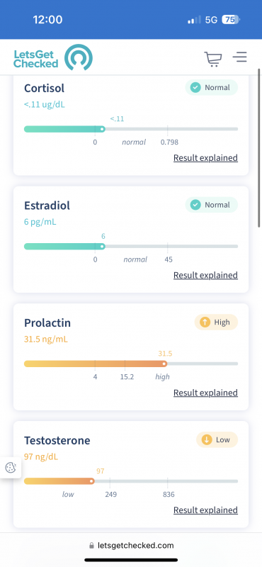The height and width of the screenshot is (567, 262).
Task: Click the Testosterone 97 range bar marker
Action: coord(91,481)
